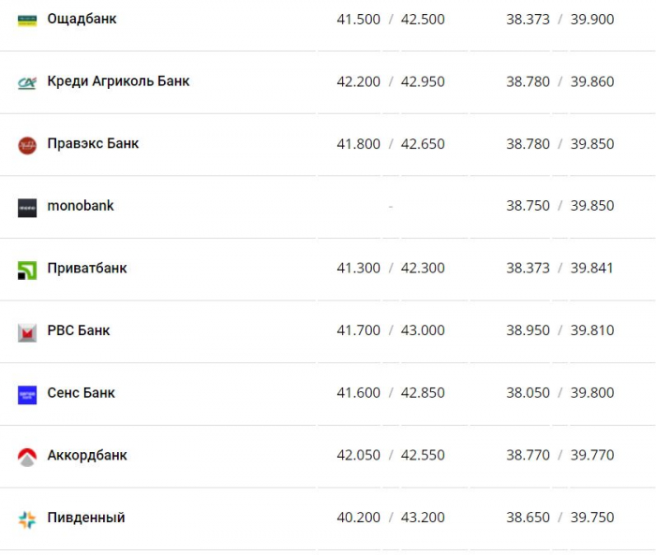This screenshot has width=656, height=555.
Task: Click the Сенс Банк blue logo
Action: click(x=27, y=395)
